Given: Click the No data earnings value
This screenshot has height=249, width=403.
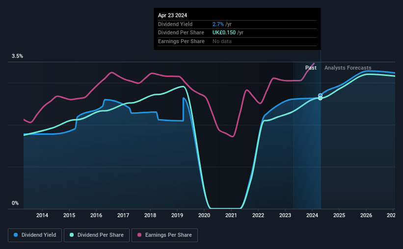Looking at the screenshot, I should (x=222, y=41).
